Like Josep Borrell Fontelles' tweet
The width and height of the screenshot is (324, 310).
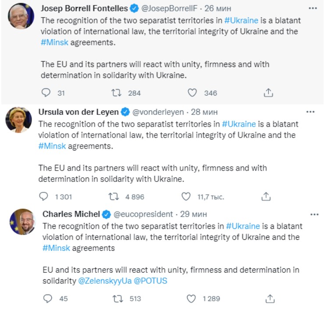192,93
